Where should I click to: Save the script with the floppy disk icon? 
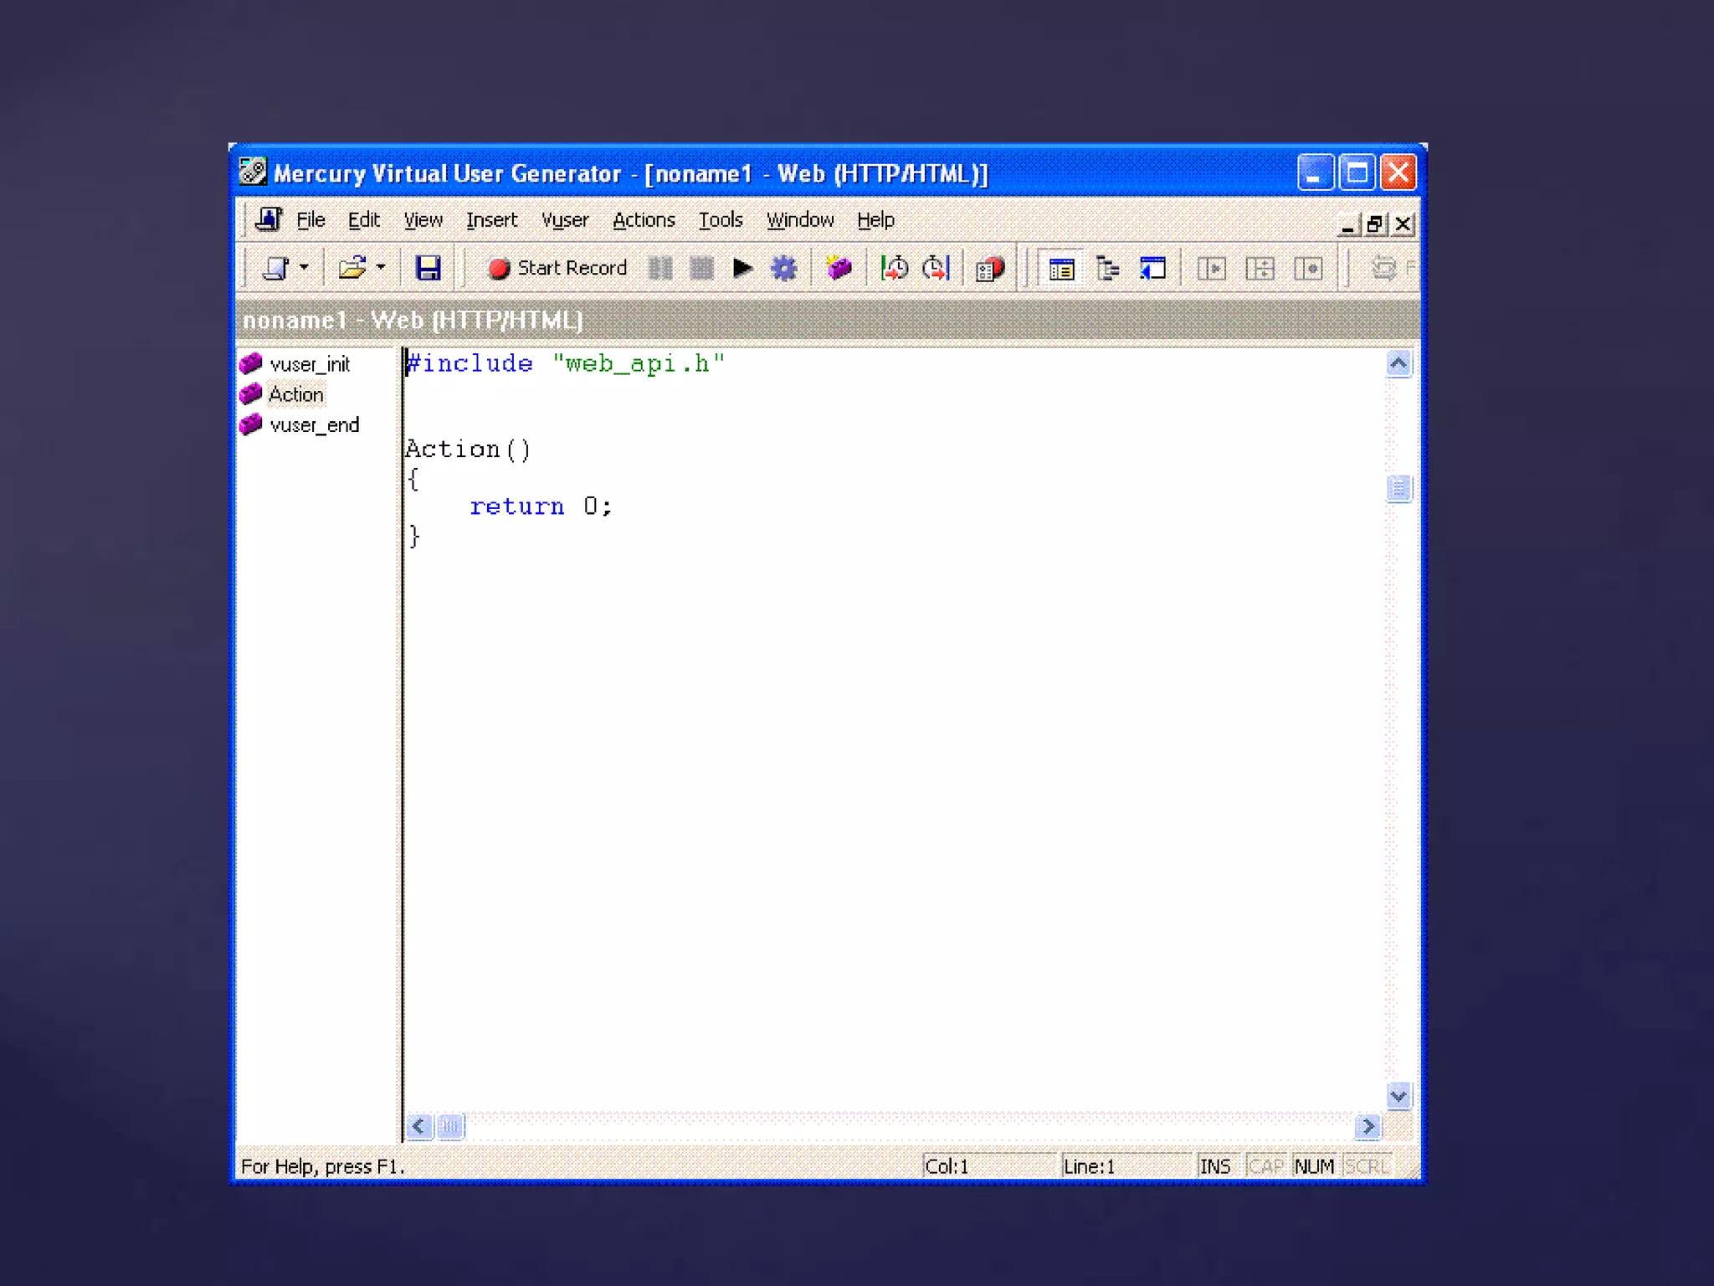428,268
